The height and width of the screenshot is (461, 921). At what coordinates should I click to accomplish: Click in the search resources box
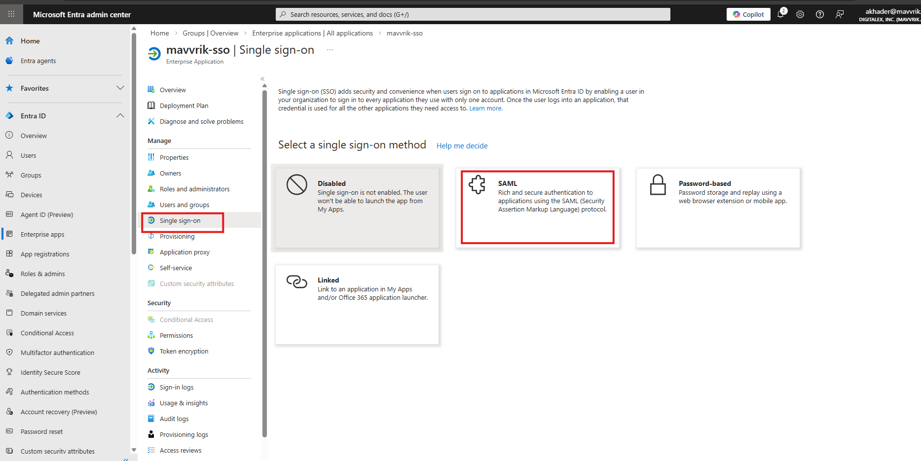[x=473, y=14]
